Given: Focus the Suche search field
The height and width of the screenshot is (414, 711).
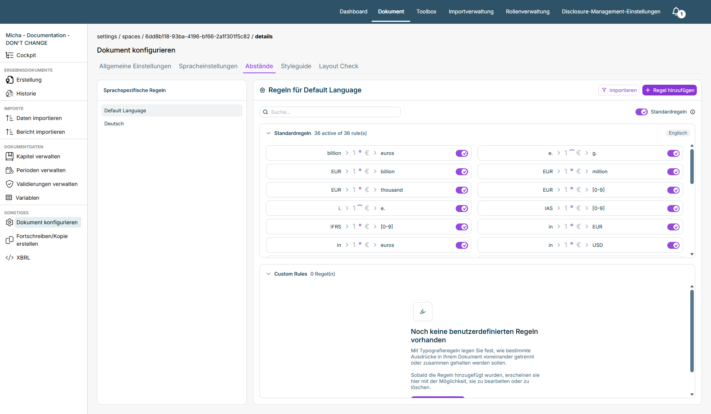Looking at the screenshot, I should (330, 112).
